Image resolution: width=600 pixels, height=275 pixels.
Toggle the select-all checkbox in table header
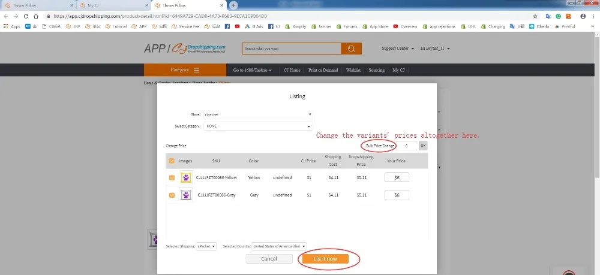(x=172, y=161)
